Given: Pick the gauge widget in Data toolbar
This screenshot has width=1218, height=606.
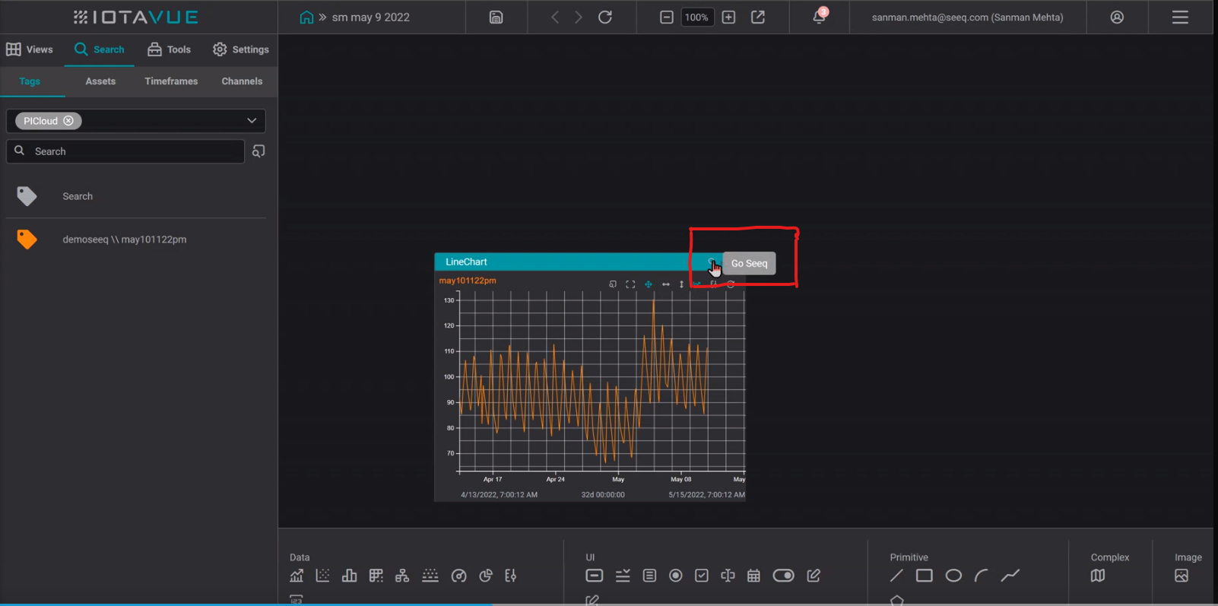Looking at the screenshot, I should coord(458,576).
